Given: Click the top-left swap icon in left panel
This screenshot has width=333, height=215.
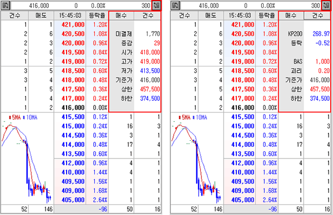Looking at the screenshot, I should tap(6, 6).
